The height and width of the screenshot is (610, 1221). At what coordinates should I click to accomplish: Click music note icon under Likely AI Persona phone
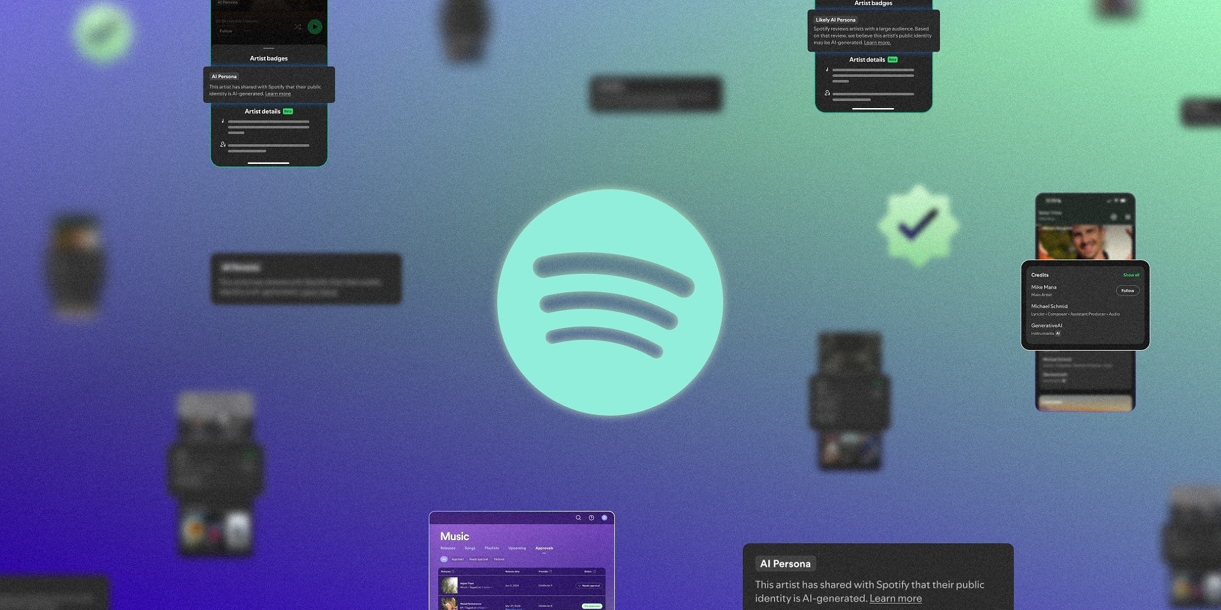click(x=827, y=69)
